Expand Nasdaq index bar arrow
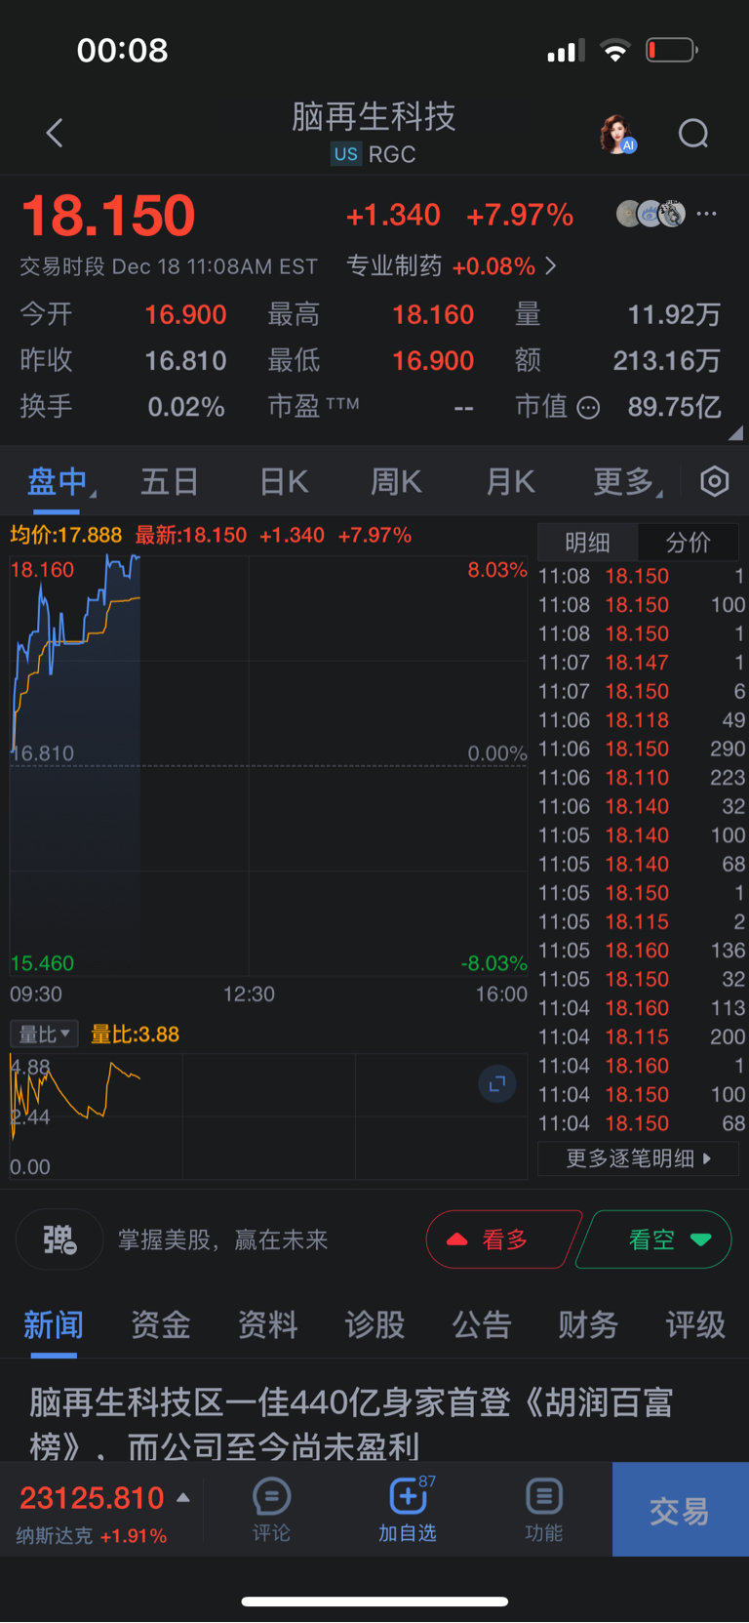This screenshot has width=749, height=1623. pos(183,1497)
